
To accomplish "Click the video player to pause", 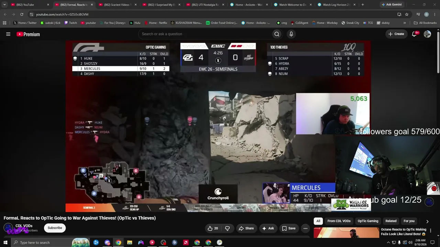I will click(x=218, y=126).
